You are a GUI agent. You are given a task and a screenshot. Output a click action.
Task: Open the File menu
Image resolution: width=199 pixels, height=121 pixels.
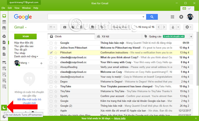coord(3,8)
